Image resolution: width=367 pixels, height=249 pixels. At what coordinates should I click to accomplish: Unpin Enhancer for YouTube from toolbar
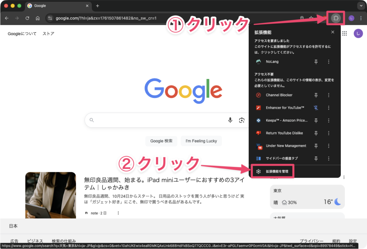pyautogui.click(x=316, y=108)
